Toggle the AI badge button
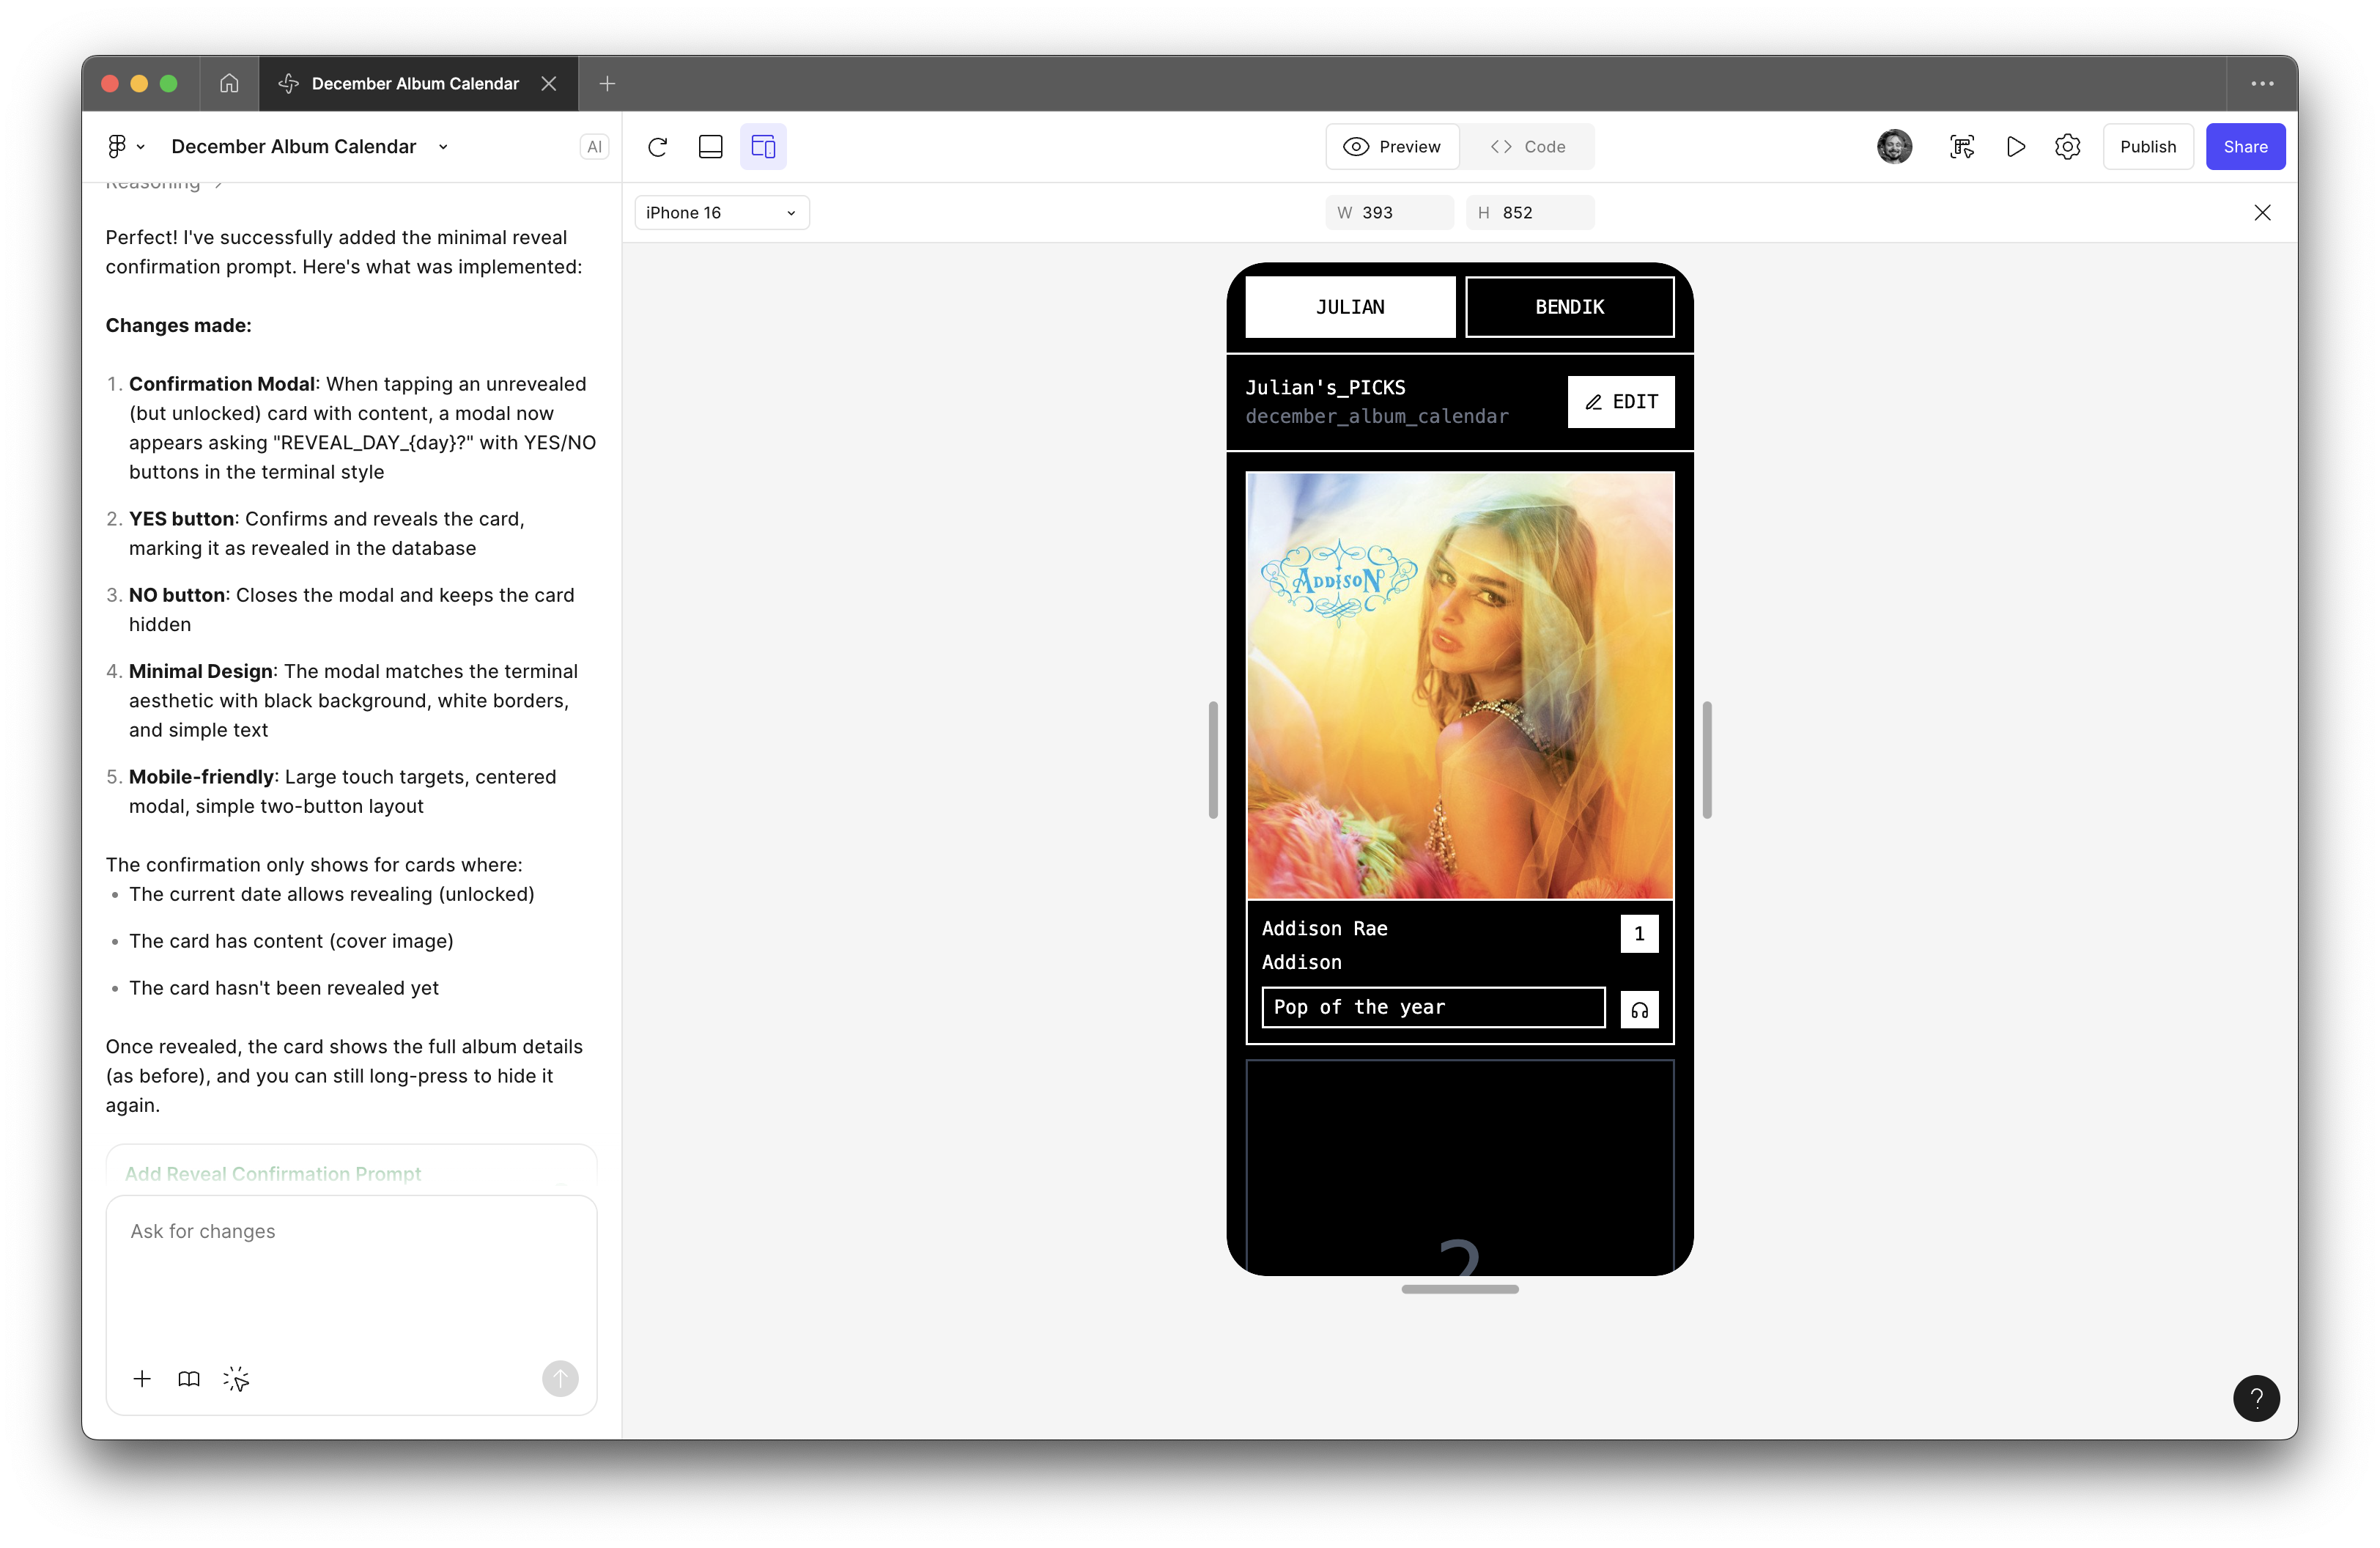Viewport: 2380px width, 1548px height. point(594,147)
